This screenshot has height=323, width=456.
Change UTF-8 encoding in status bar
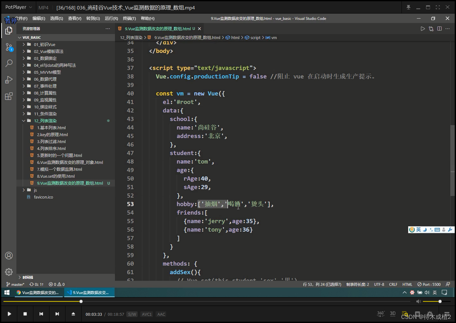(x=379, y=284)
